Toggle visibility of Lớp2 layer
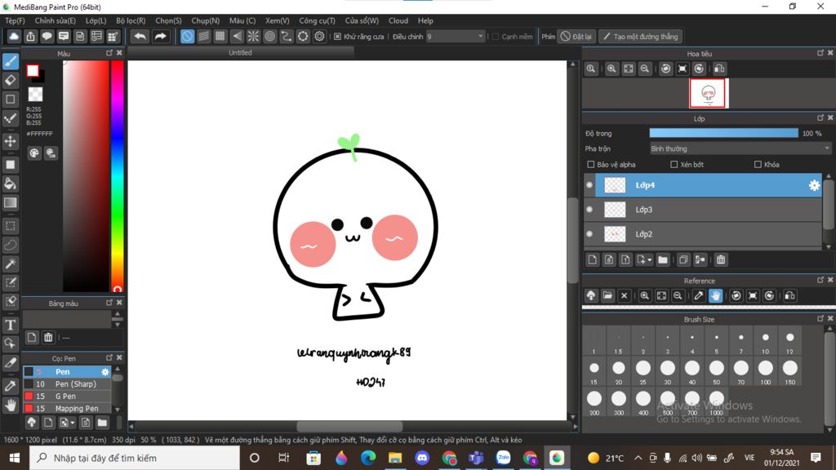Image resolution: width=836 pixels, height=470 pixels. [x=589, y=234]
